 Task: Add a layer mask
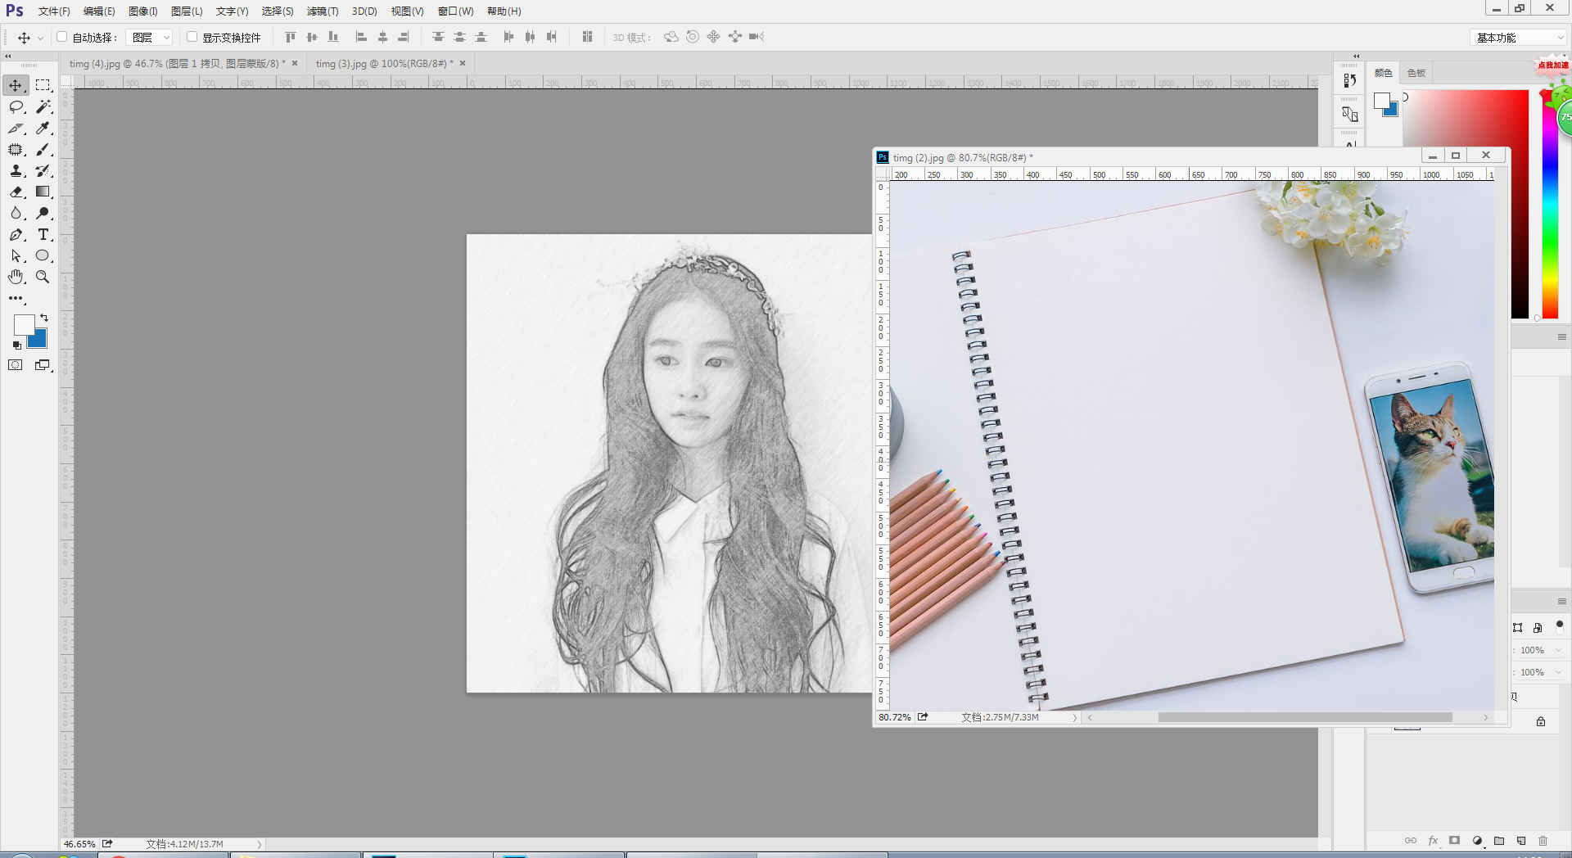click(x=1455, y=841)
